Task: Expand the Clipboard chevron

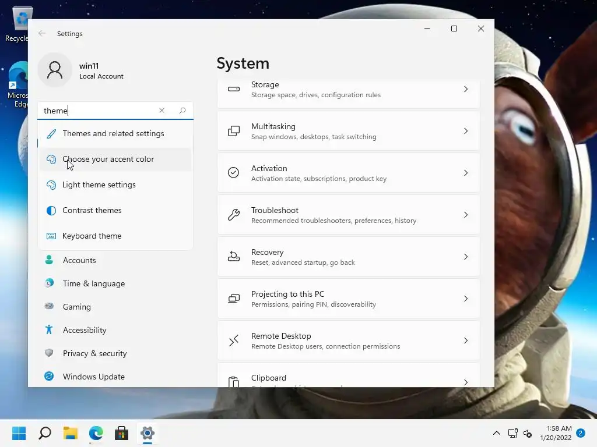Action: 466,382
